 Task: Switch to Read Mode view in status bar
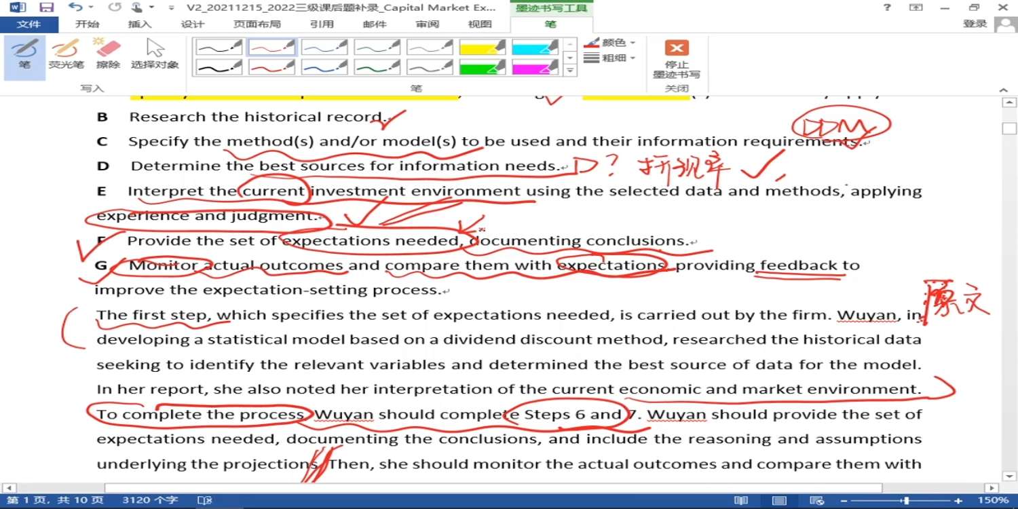pyautogui.click(x=741, y=500)
